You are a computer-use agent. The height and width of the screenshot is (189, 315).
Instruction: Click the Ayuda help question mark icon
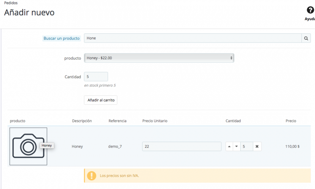pyautogui.click(x=310, y=10)
